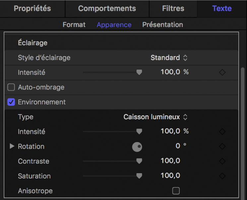Switch to the Propriétés tab
The height and width of the screenshot is (200, 247).
[x=32, y=9]
